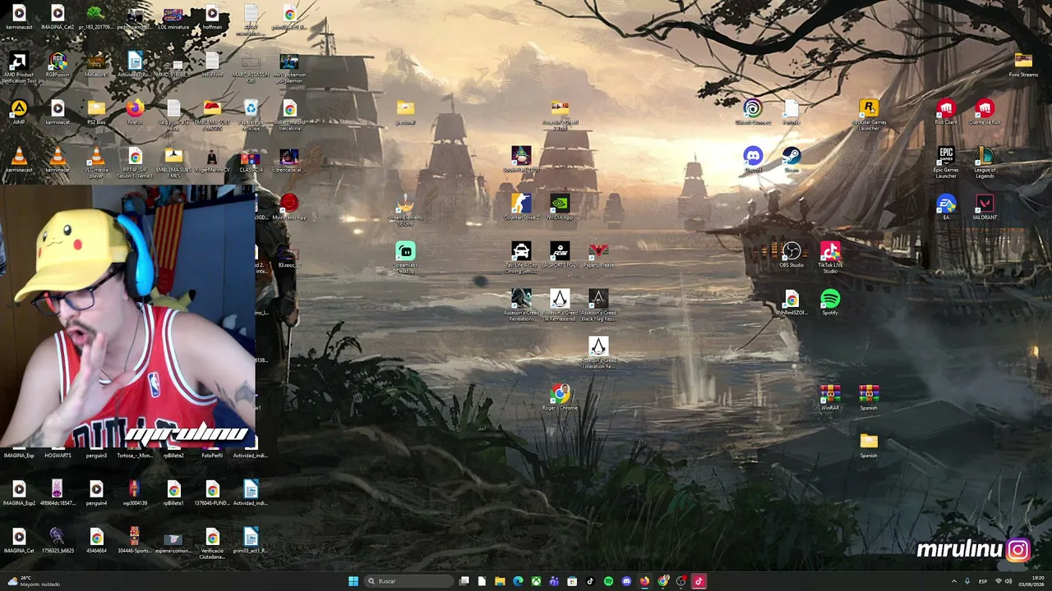Viewport: 1052px width, 591px height.
Task: Launch the EA app shortcut
Action: [x=946, y=208]
